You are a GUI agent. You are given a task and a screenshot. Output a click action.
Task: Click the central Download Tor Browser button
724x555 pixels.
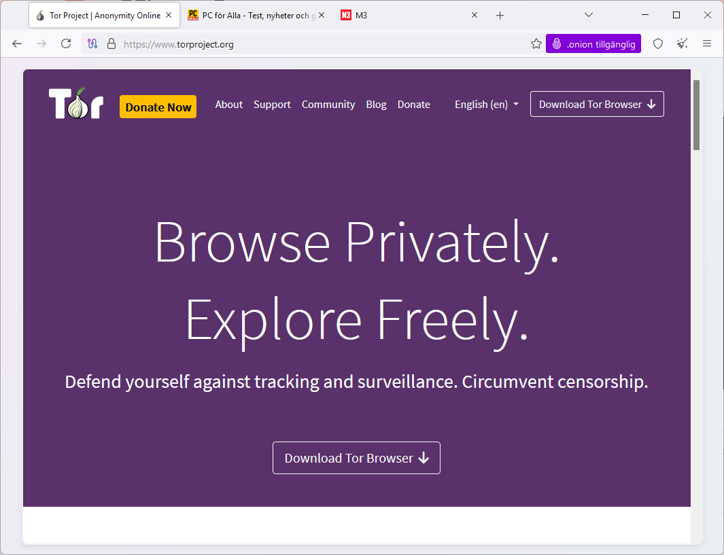coord(356,457)
